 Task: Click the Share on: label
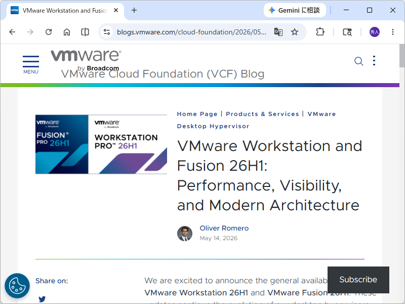coord(52,281)
